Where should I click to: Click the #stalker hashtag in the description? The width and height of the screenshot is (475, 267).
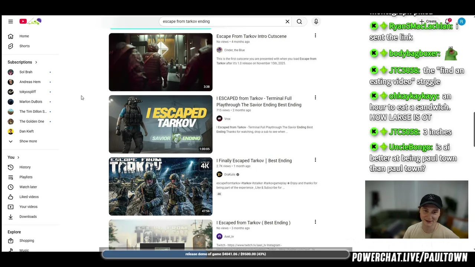[258, 183]
